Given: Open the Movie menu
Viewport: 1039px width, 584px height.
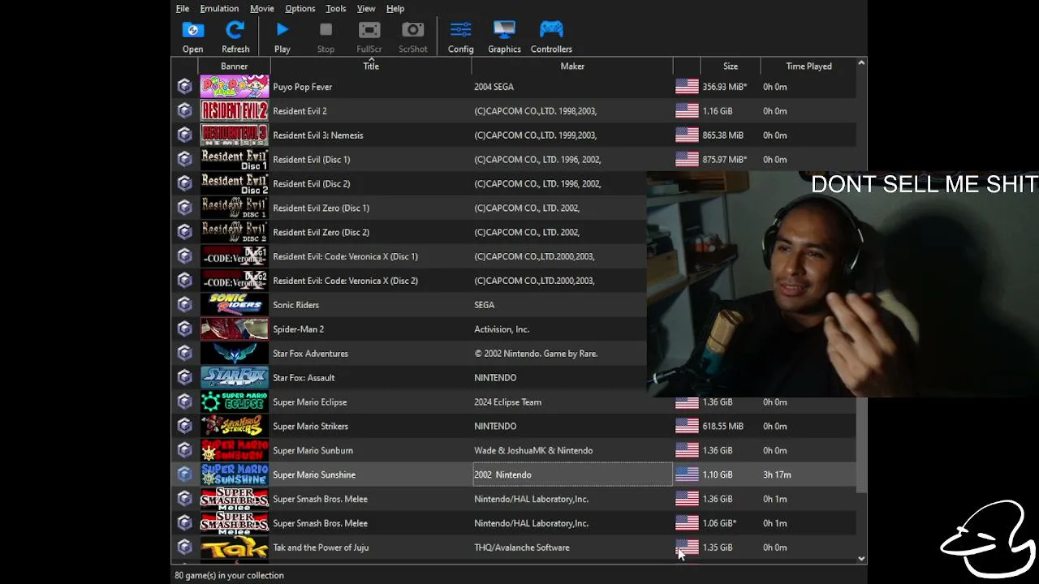Looking at the screenshot, I should [x=262, y=8].
